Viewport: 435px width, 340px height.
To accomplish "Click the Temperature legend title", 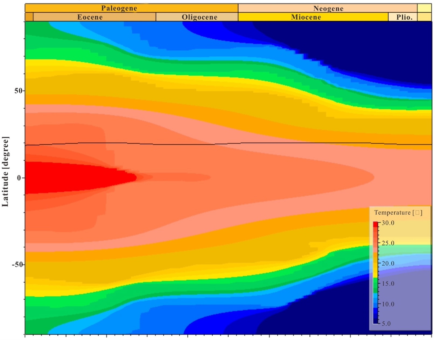I will pyautogui.click(x=398, y=213).
